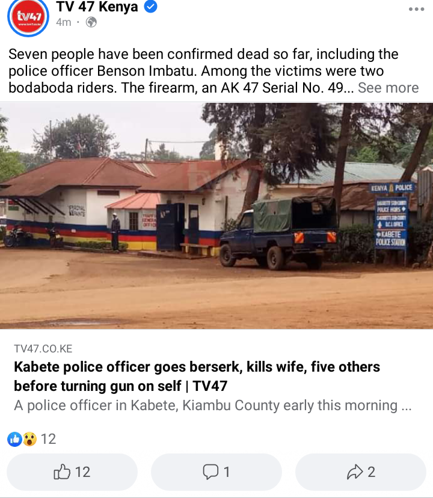Viewport: 433px width, 498px height.
Task: Click the wow reaction emoji icon
Action: coord(29,439)
